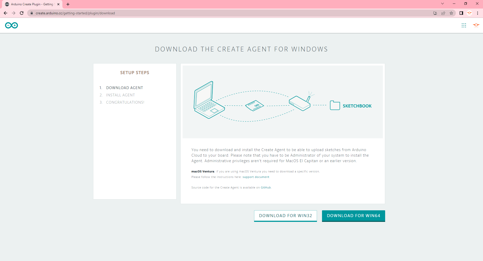
Task: Open the tab search dropdown arrow
Action: 442,4
